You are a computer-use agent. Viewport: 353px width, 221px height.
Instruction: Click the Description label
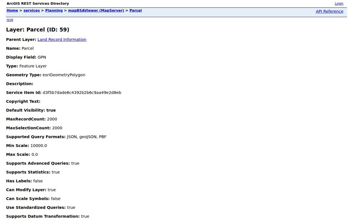click(20, 84)
